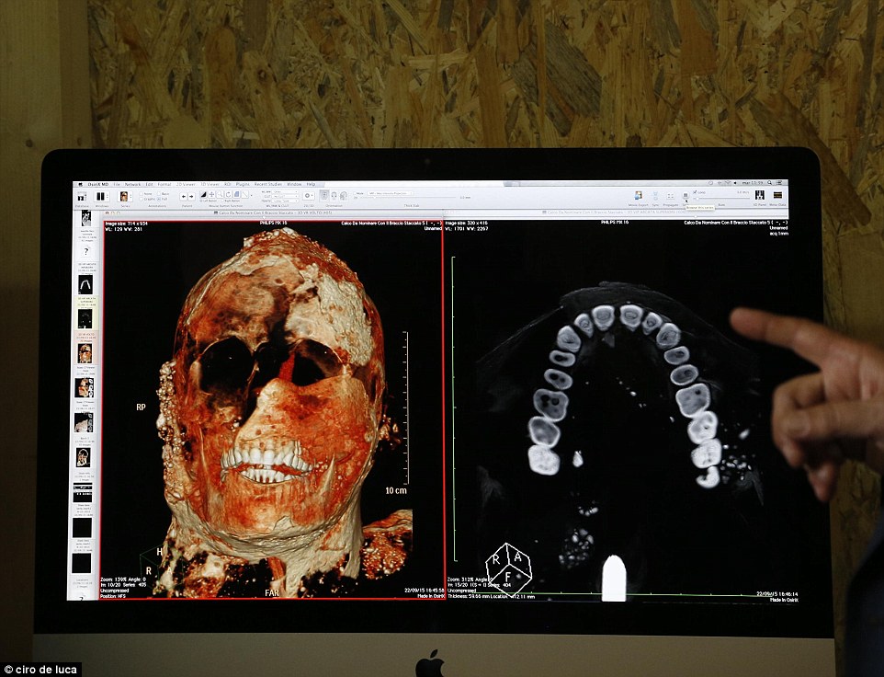
Task: Select the Zoom magnifier tool
Action: point(220,195)
